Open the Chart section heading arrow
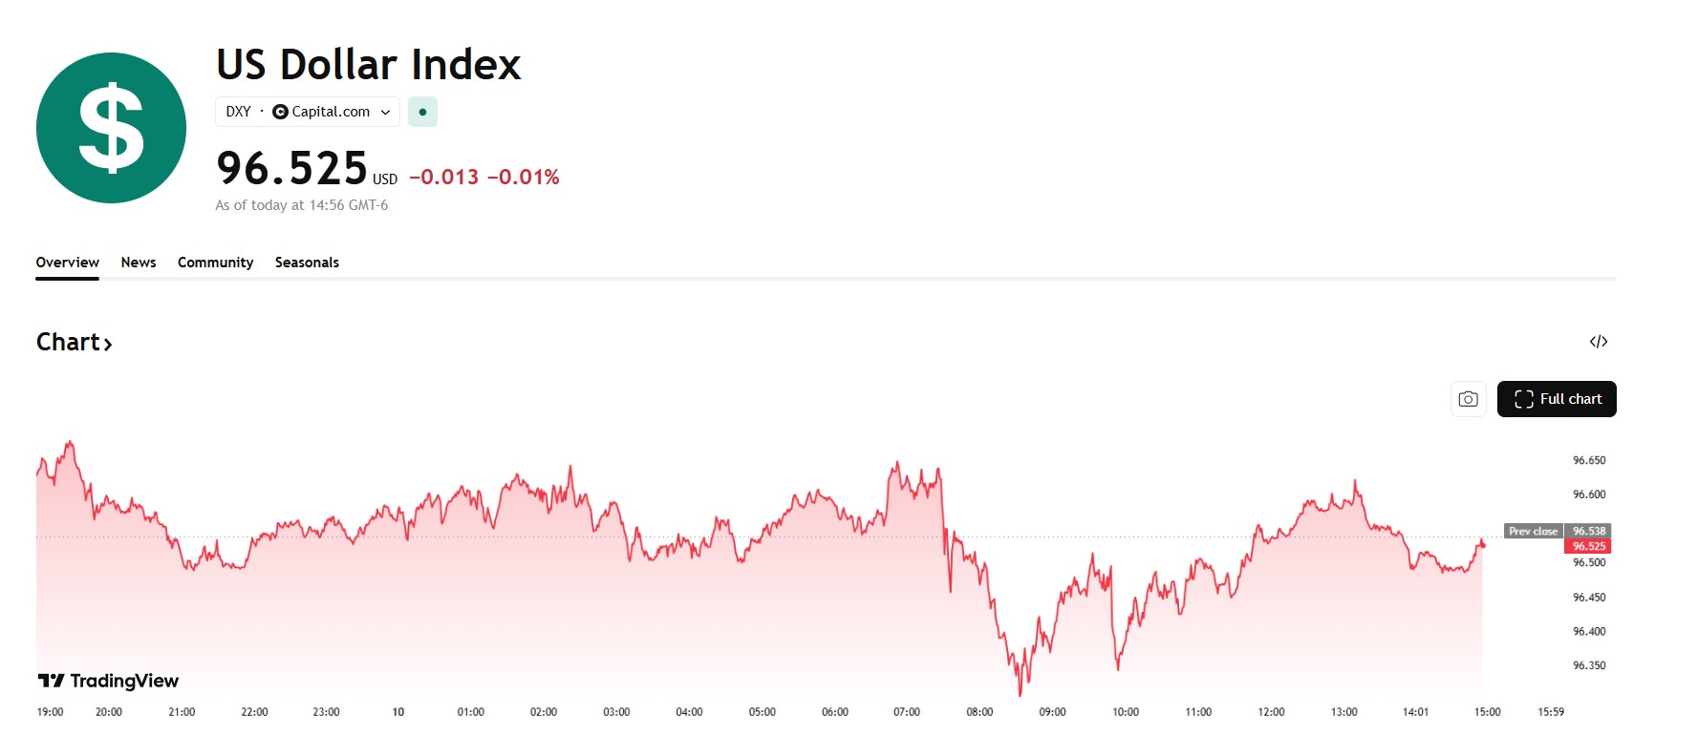Image resolution: width=1698 pixels, height=737 pixels. [108, 344]
